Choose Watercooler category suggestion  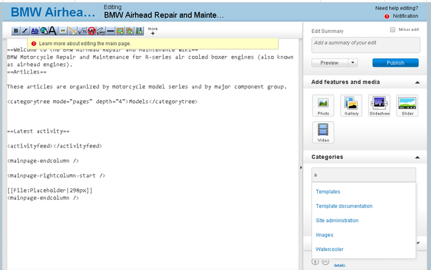[x=329, y=249]
